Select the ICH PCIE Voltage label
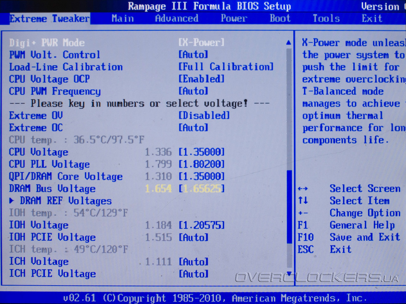This screenshot has width=406, height=304. coord(52,274)
